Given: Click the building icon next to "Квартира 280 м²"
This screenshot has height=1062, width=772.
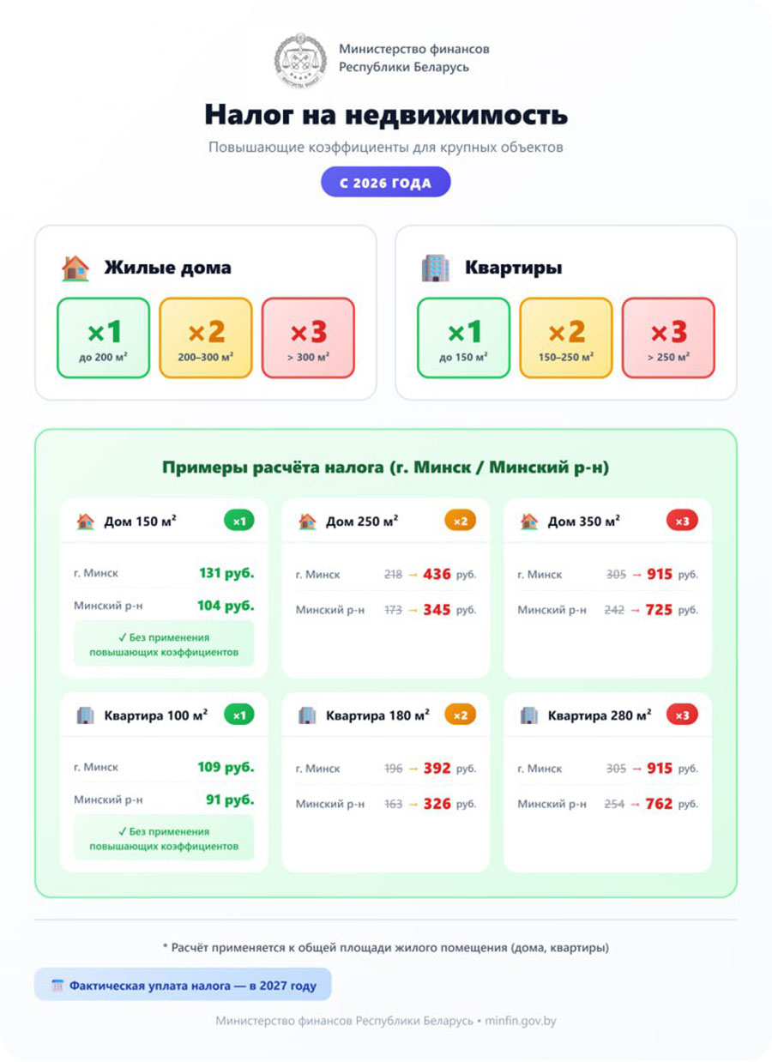Looking at the screenshot, I should coord(529,715).
